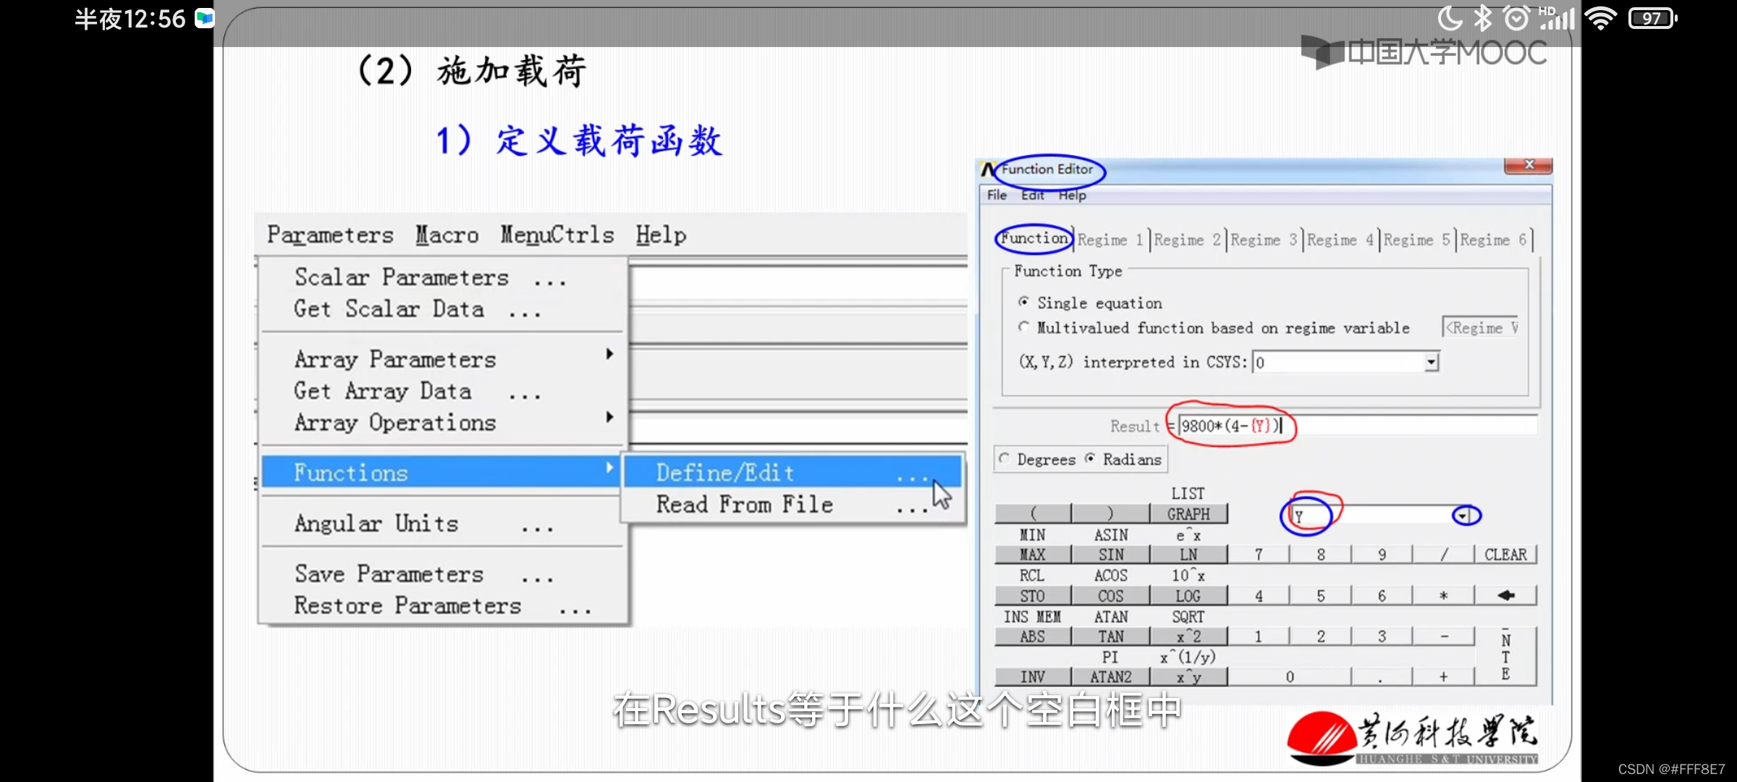
Task: Open the Regime 1 tab
Action: coord(1110,240)
